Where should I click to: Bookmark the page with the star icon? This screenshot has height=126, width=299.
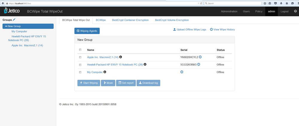click(265, 3)
